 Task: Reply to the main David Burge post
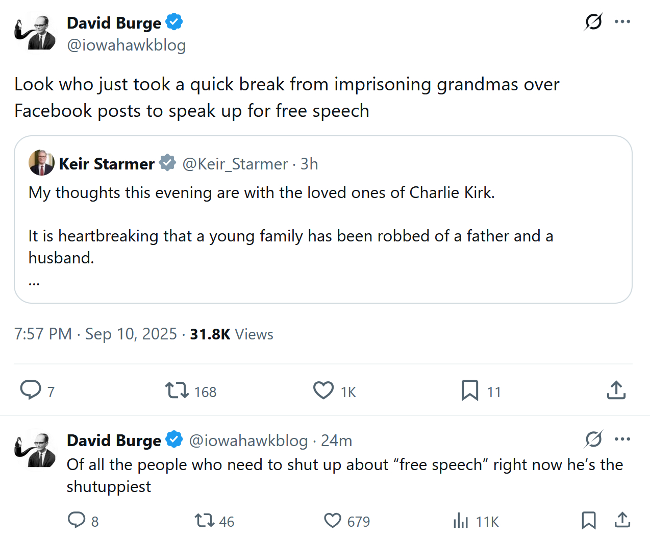(x=31, y=390)
